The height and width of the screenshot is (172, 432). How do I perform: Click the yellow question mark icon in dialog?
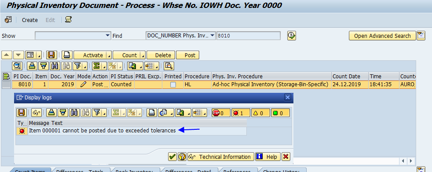click(182, 157)
